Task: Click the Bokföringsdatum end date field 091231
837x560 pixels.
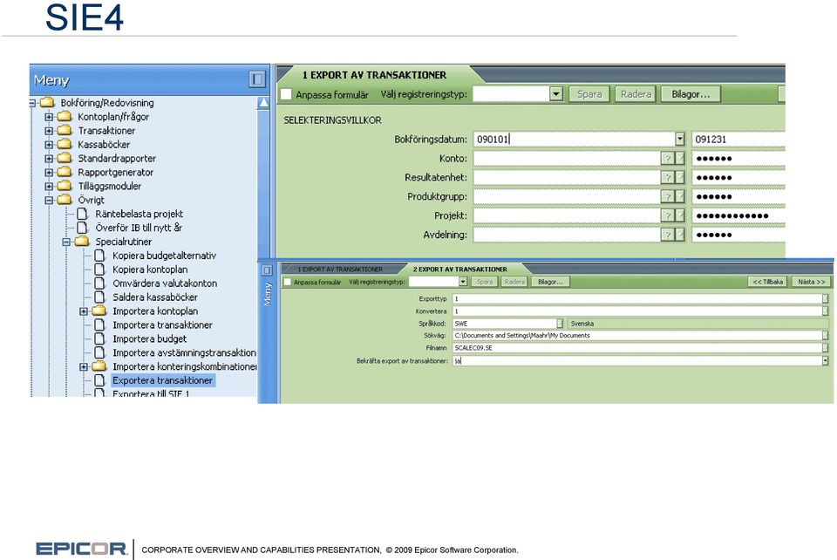Action: coord(738,140)
